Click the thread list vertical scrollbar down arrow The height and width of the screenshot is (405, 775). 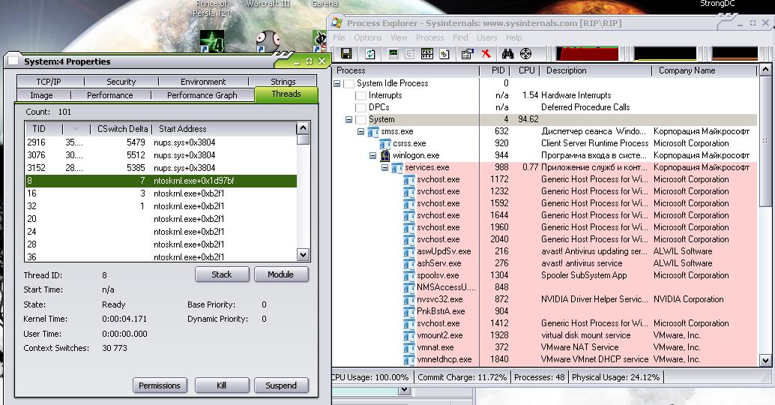click(303, 255)
